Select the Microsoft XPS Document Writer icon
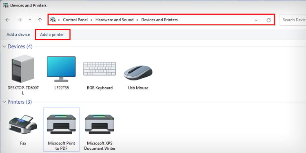This screenshot has width=306, height=153. [x=100, y=124]
